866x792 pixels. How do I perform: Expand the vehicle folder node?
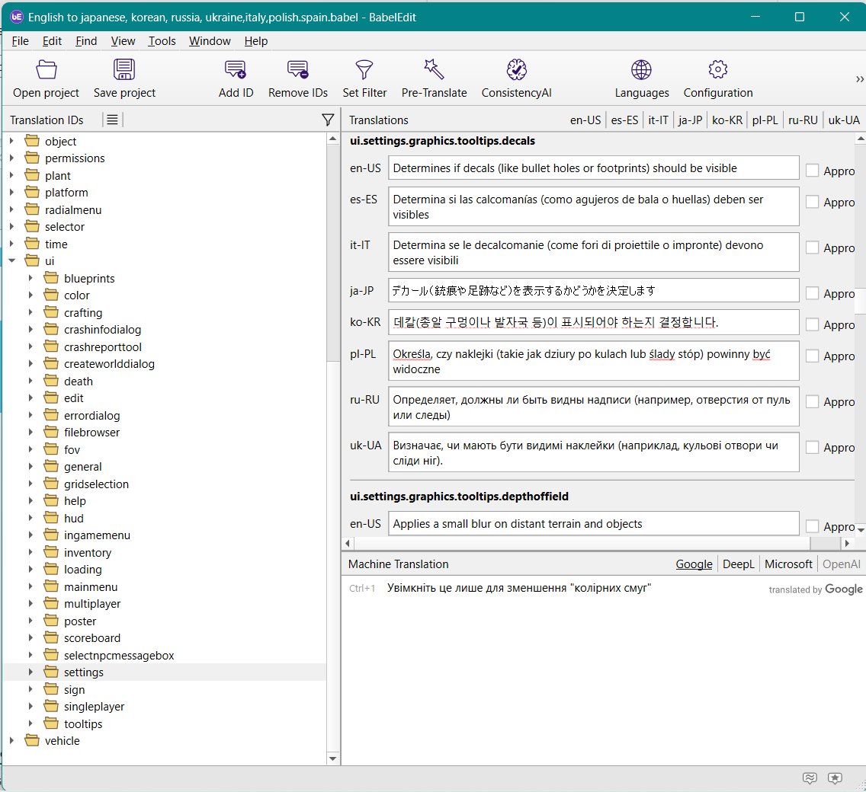coord(11,741)
